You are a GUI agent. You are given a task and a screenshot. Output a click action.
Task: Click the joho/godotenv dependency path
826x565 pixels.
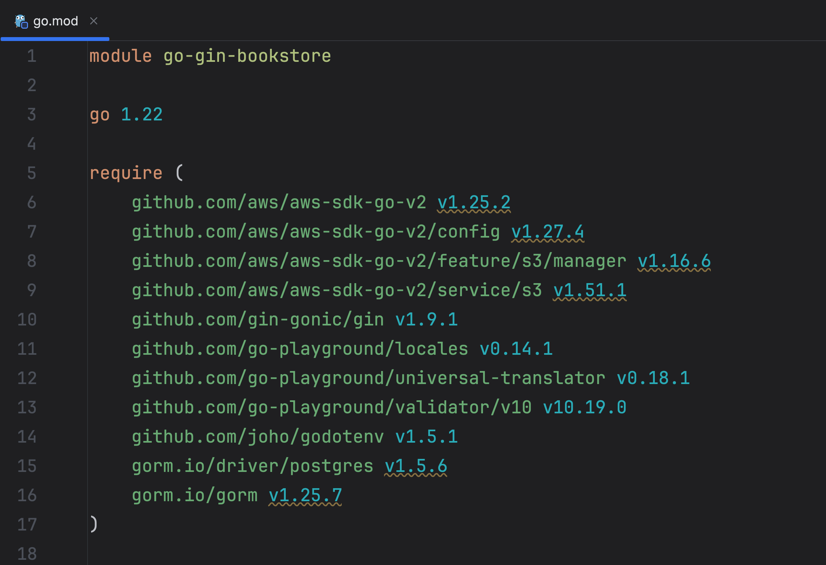click(x=258, y=437)
